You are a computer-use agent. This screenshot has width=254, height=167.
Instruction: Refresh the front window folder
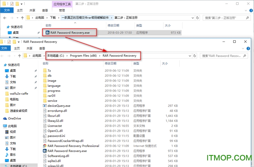click(x=195, y=56)
